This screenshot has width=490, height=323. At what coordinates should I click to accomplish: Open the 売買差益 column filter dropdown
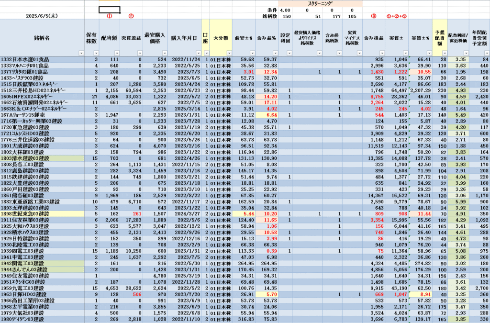point(140,53)
